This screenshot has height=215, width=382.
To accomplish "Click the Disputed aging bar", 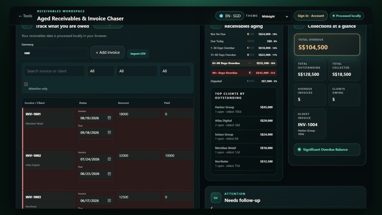I will [x=251, y=81].
